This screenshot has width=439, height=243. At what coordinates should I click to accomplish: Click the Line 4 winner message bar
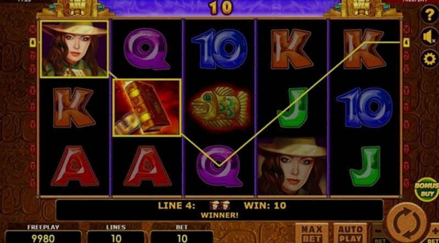(x=219, y=210)
